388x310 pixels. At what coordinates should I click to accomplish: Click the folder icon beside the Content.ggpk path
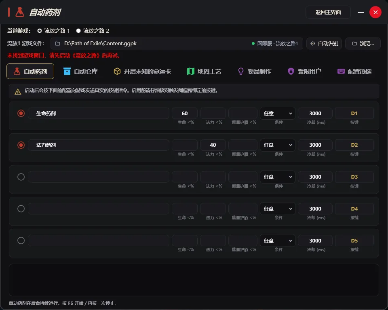(57, 44)
